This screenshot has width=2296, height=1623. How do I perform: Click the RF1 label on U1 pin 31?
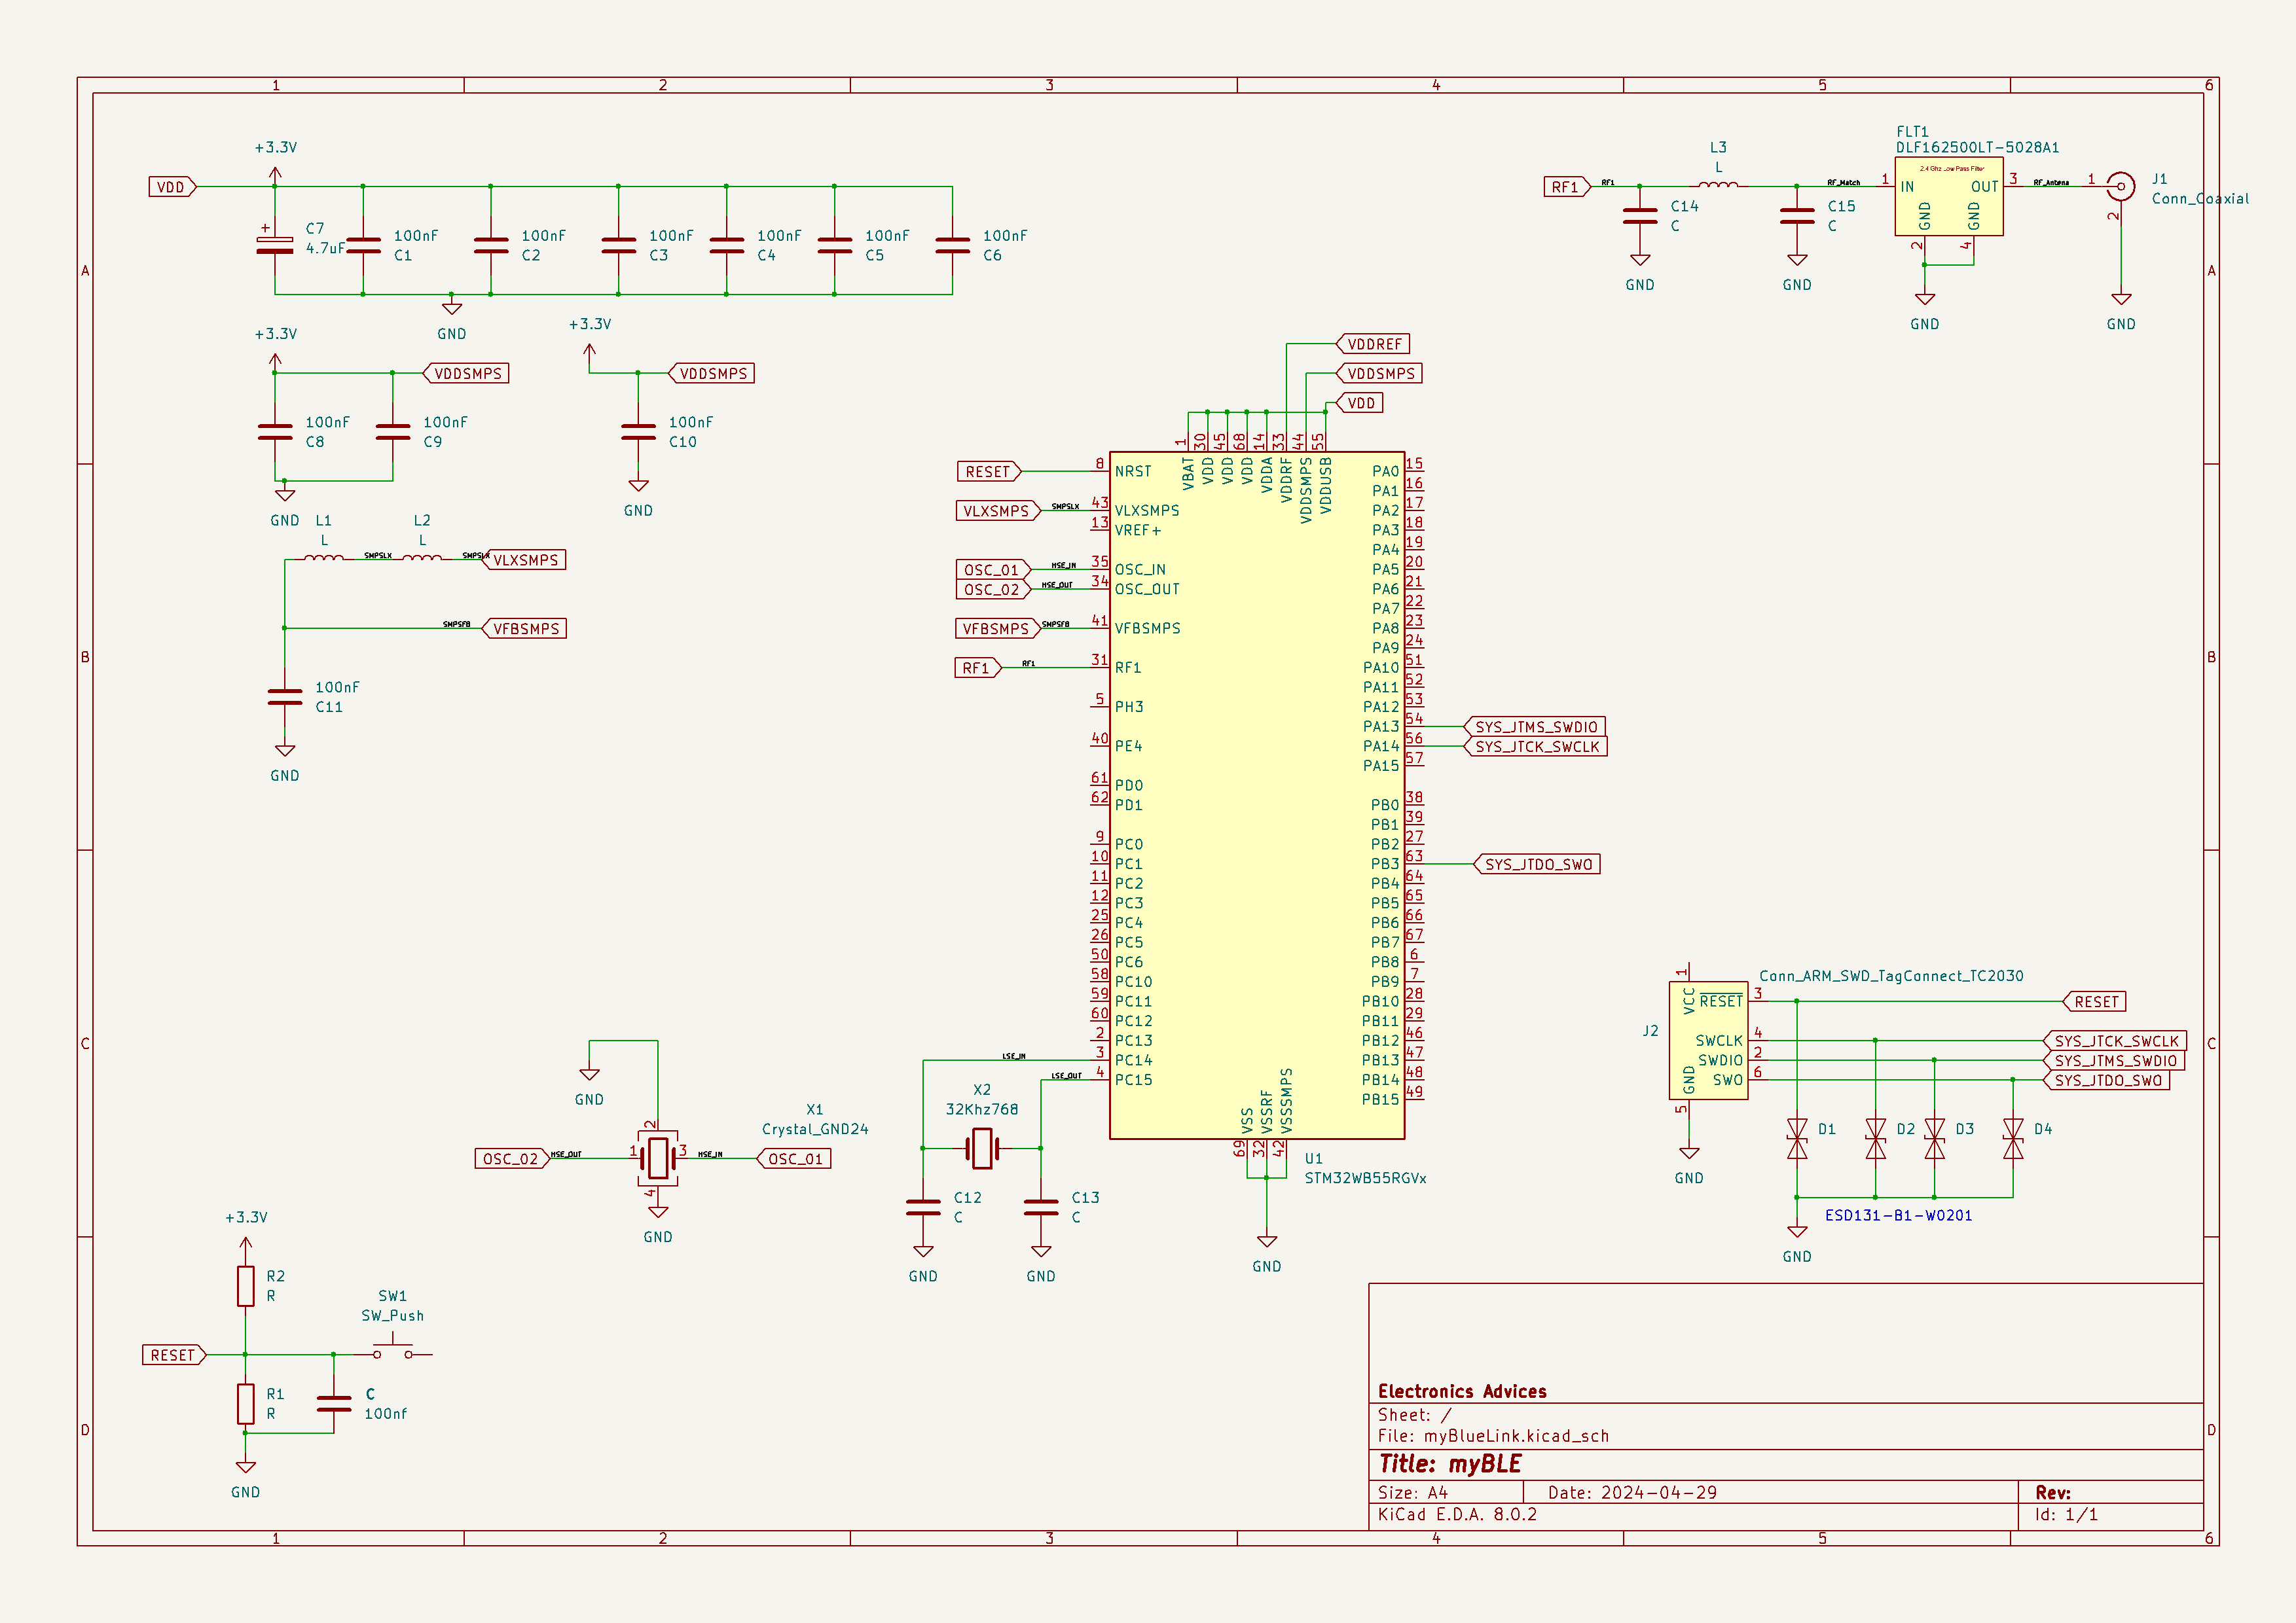coord(978,668)
